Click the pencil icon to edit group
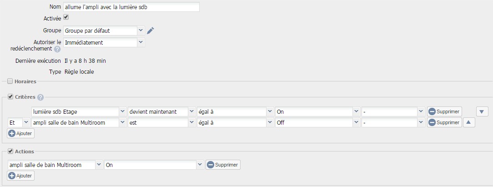 point(151,30)
